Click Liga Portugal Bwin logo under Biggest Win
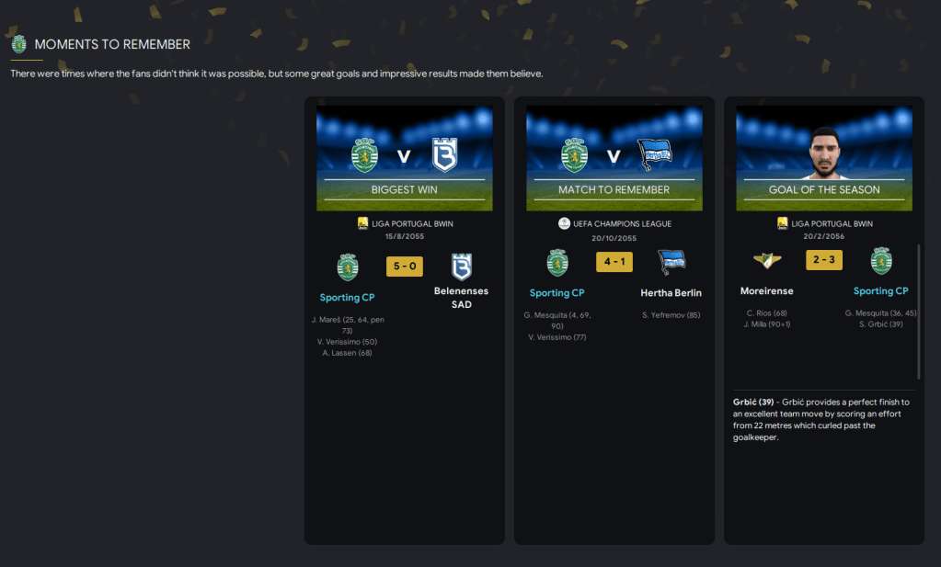 click(x=362, y=223)
